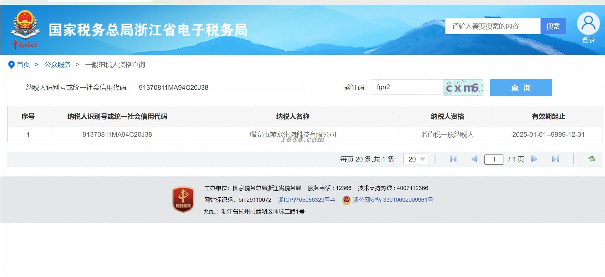Click the 党政机关 red shield badge
The image size is (605, 277).
pyautogui.click(x=183, y=199)
